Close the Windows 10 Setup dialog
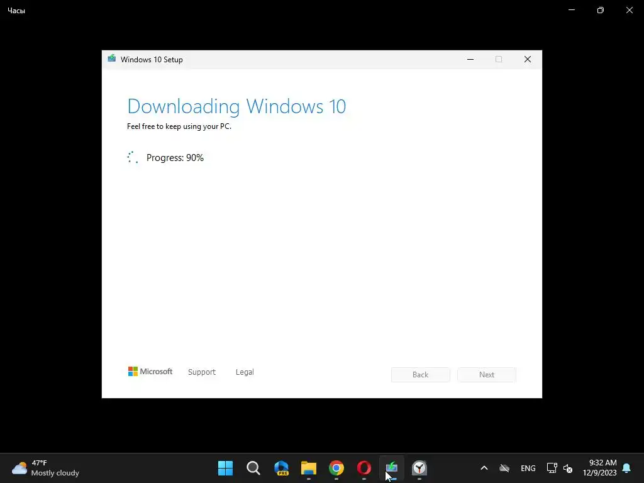Screen dimensions: 644x483 pos(528,60)
